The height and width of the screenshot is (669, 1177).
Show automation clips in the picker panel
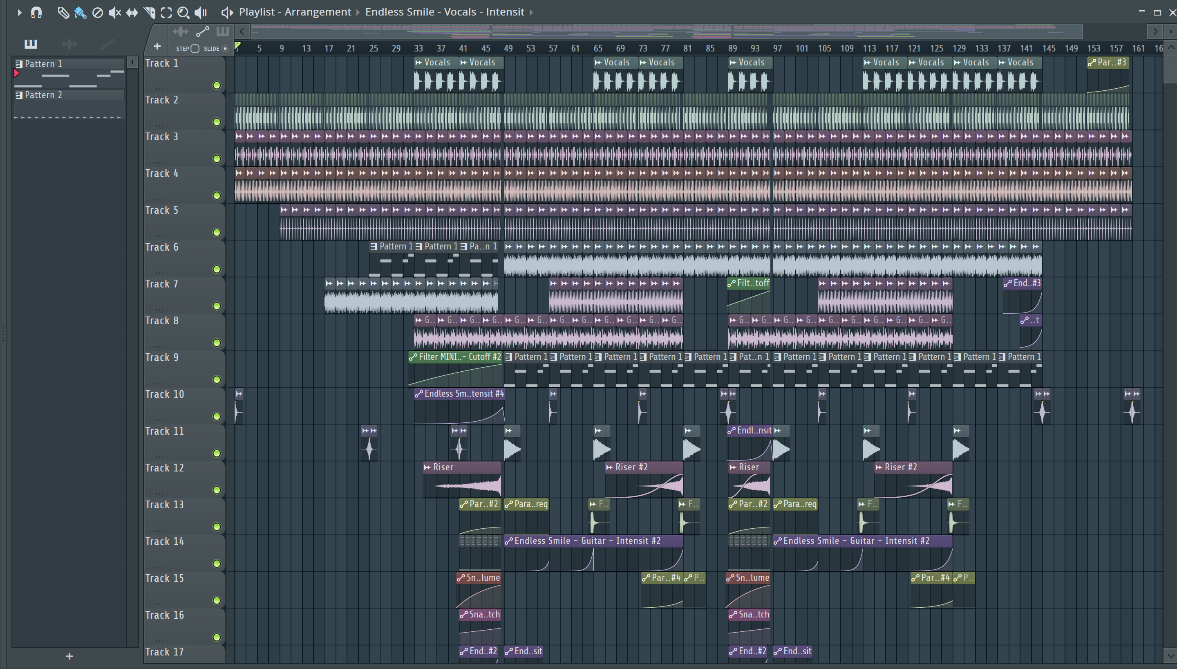(108, 44)
